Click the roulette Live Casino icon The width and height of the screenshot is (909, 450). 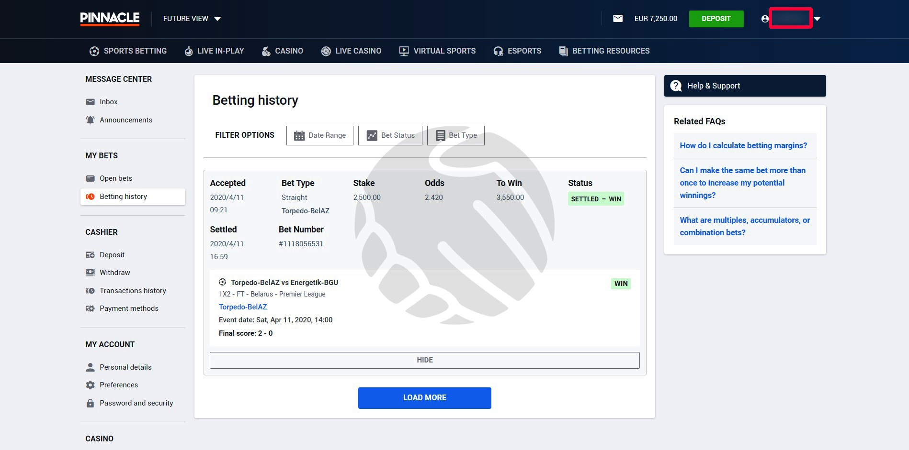coord(326,51)
